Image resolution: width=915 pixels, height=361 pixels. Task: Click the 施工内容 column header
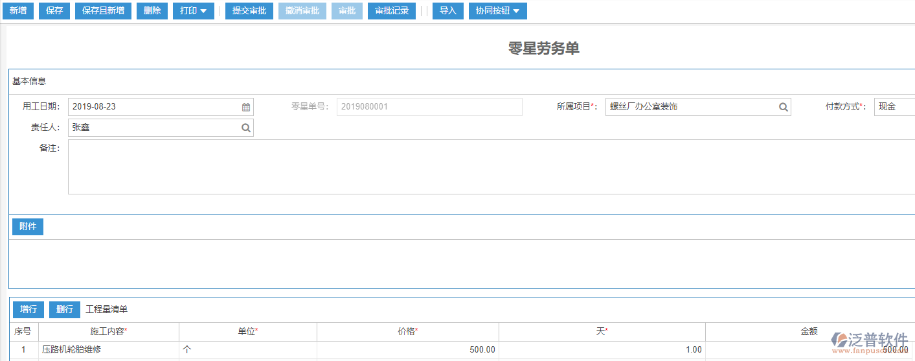[108, 331]
